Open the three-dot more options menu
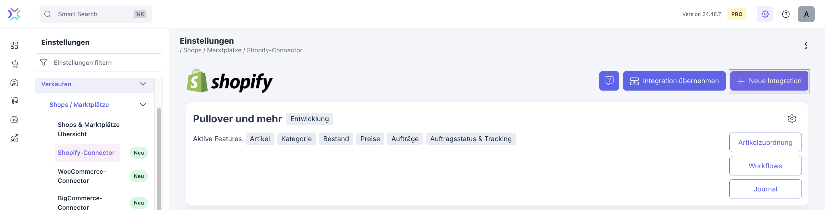 [x=806, y=45]
